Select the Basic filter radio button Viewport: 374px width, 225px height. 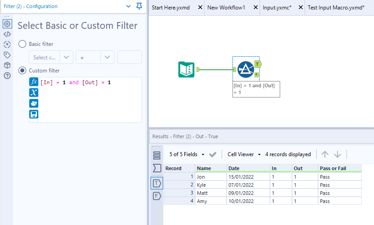22,44
